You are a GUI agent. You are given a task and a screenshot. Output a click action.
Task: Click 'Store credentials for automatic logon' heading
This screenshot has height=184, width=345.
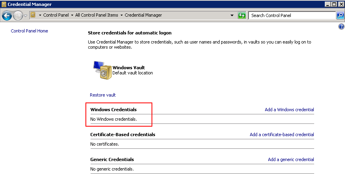(130, 33)
